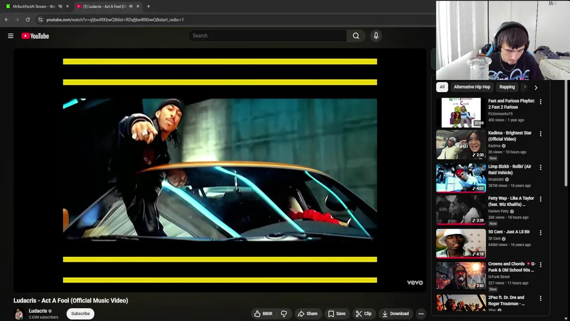
Task: Subscribe to the Ludacris channel
Action: pos(81,313)
